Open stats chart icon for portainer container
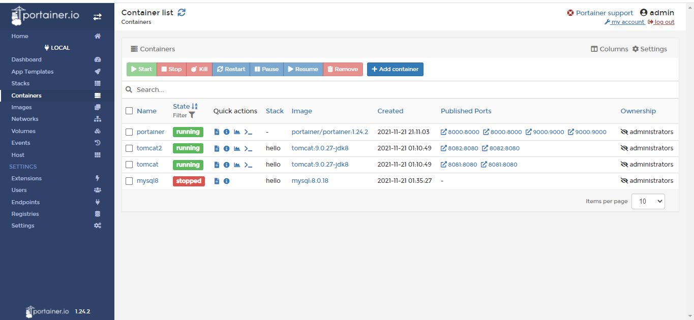Viewport: 694px width, 320px height. coord(237,132)
